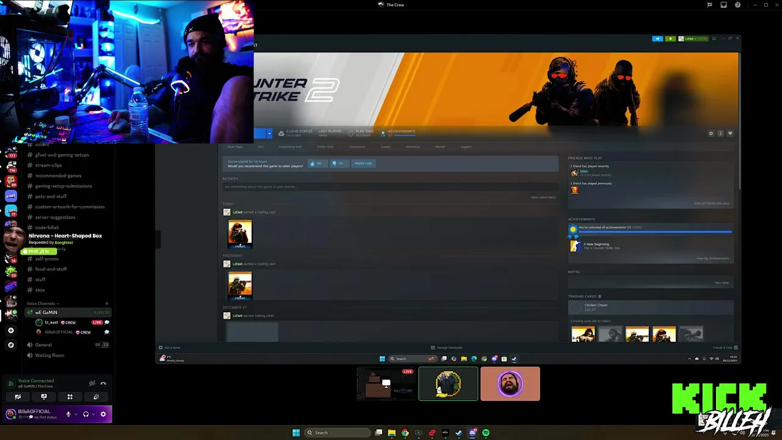Open View Latest News link
The image size is (782, 440).
[543, 197]
